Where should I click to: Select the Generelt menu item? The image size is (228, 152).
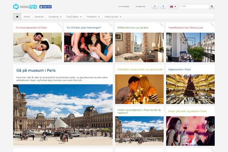39,17
